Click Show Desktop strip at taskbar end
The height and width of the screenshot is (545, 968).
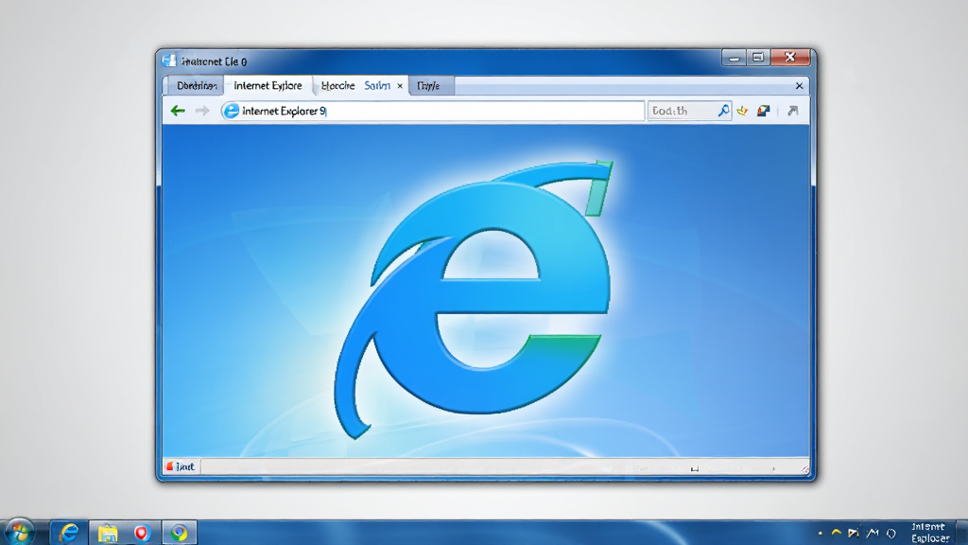pos(962,533)
